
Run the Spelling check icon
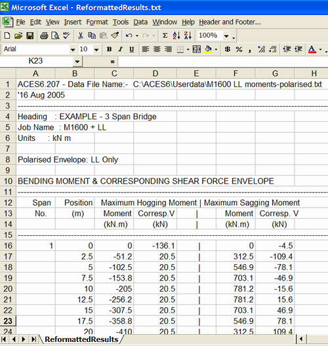(66, 35)
